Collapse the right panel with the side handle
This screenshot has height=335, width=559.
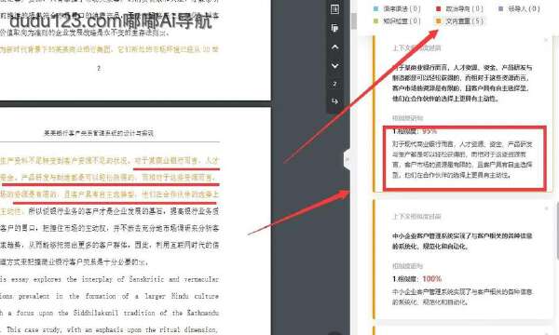click(x=347, y=160)
